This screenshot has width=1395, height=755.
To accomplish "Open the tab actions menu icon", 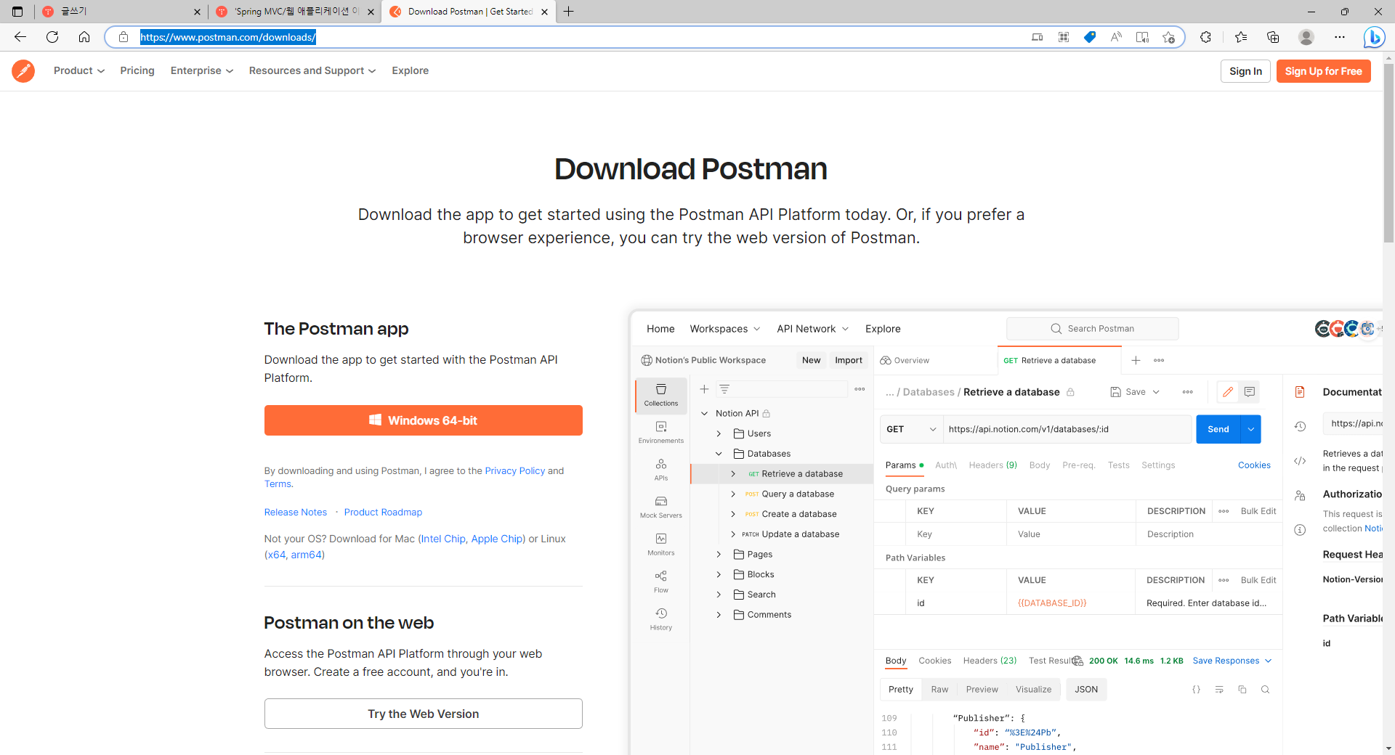I will (x=17, y=12).
